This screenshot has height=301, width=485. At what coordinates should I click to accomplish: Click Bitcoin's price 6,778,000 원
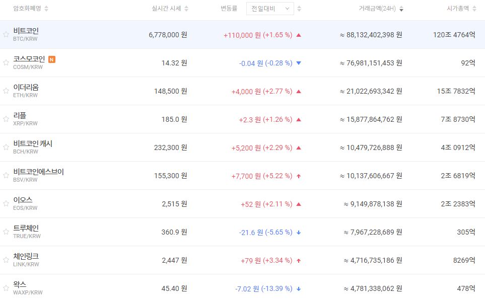pyautogui.click(x=168, y=35)
